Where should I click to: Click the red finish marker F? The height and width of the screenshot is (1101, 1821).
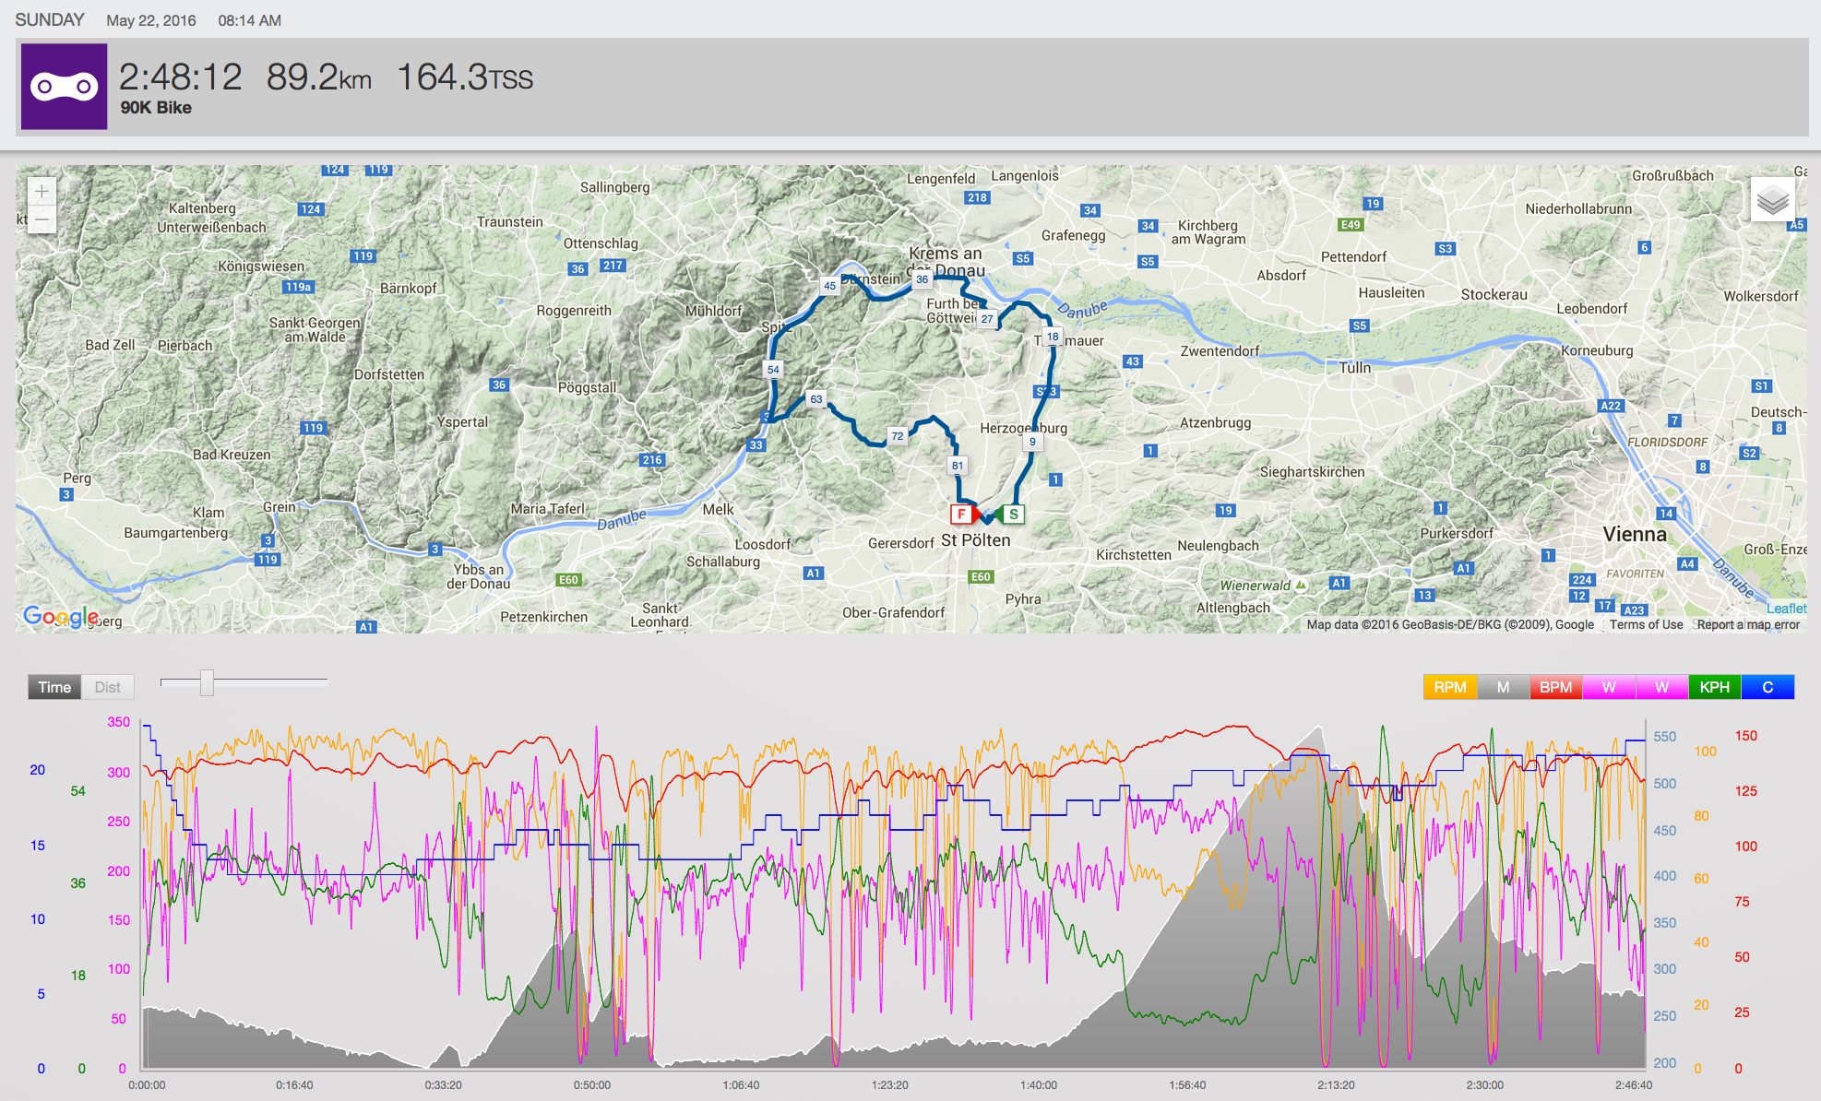click(x=961, y=515)
